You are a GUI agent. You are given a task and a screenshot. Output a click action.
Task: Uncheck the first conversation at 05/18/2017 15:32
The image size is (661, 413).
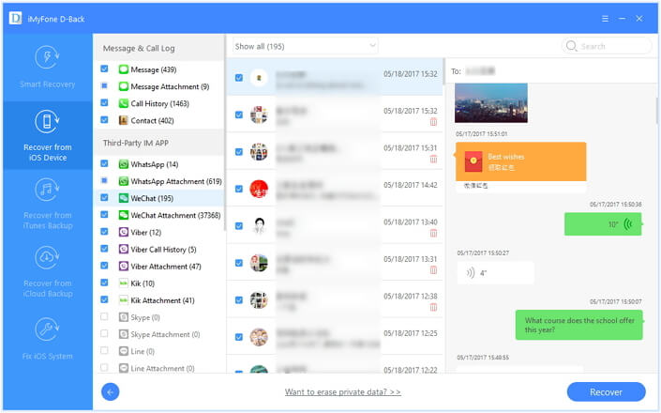click(238, 78)
